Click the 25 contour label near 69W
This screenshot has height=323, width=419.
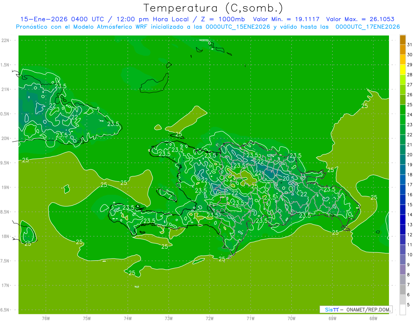(331, 170)
